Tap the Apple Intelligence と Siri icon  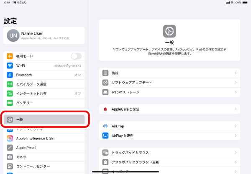coord(10,139)
